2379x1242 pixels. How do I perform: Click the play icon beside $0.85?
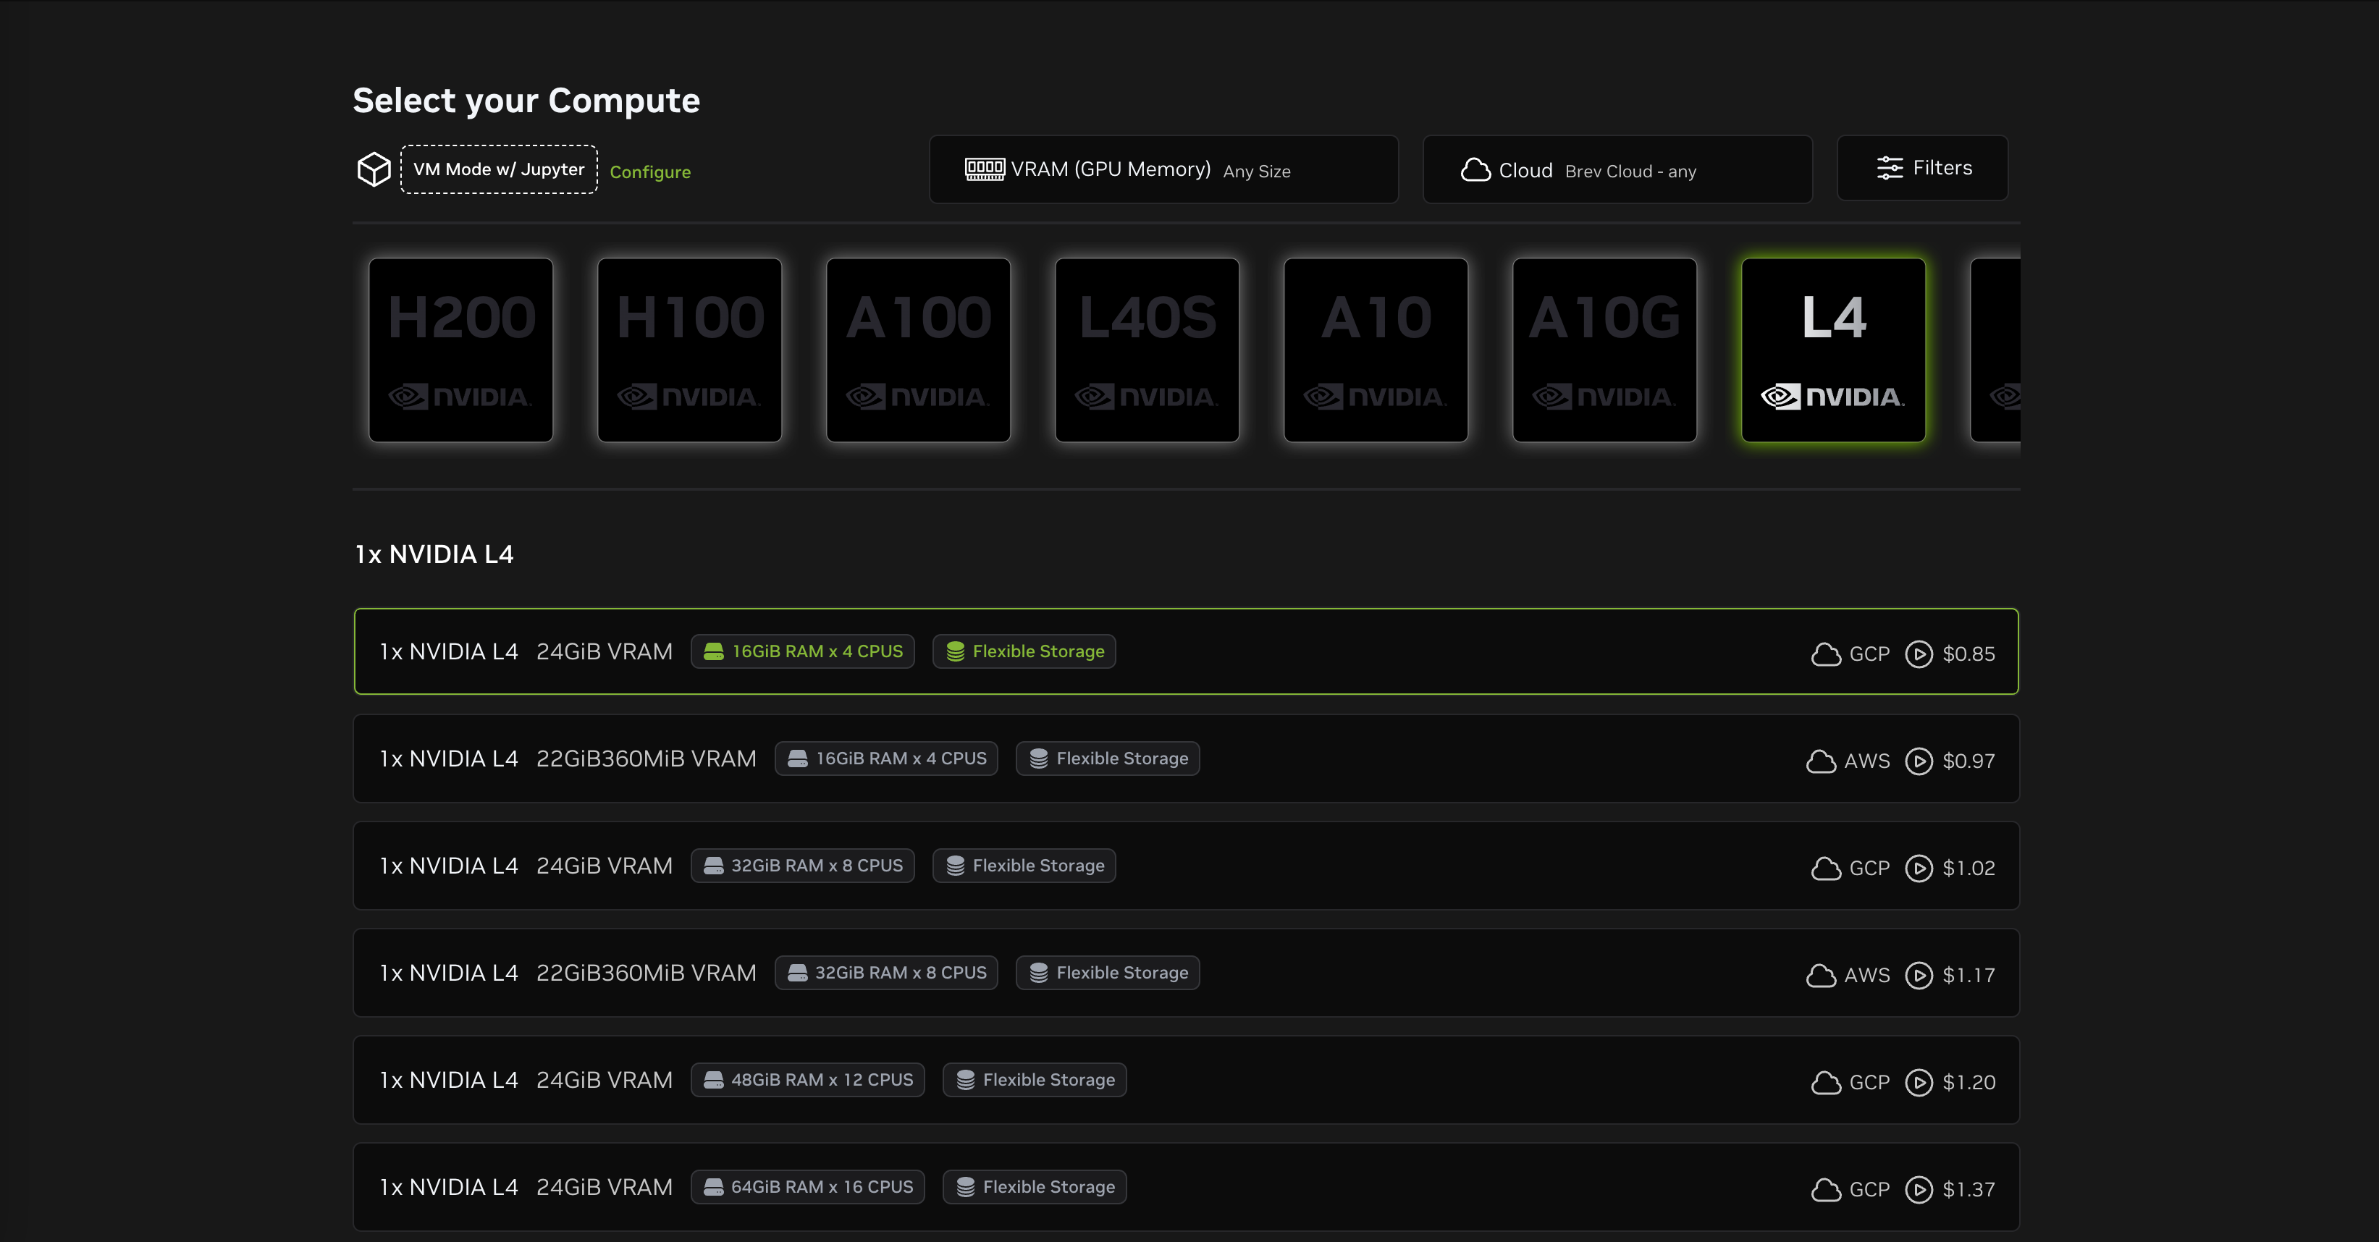[x=1918, y=654]
